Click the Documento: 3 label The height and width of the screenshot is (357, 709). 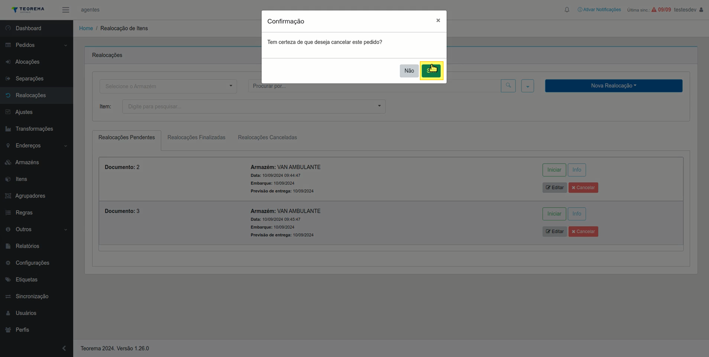click(x=122, y=211)
